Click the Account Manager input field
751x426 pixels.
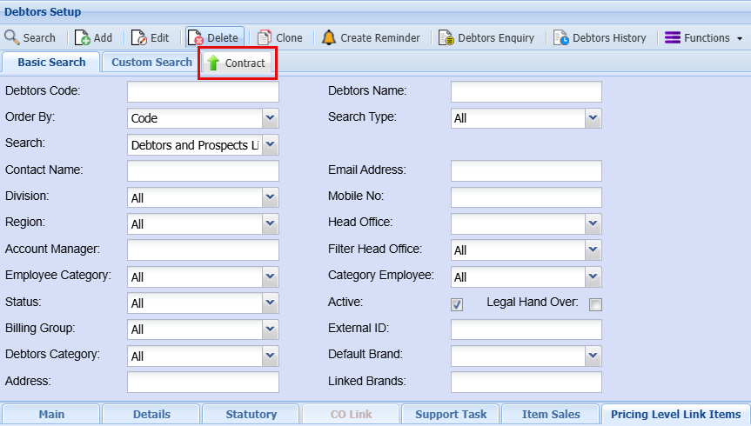click(203, 250)
